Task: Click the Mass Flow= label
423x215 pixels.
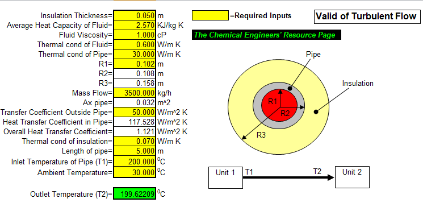Action: 92,93
